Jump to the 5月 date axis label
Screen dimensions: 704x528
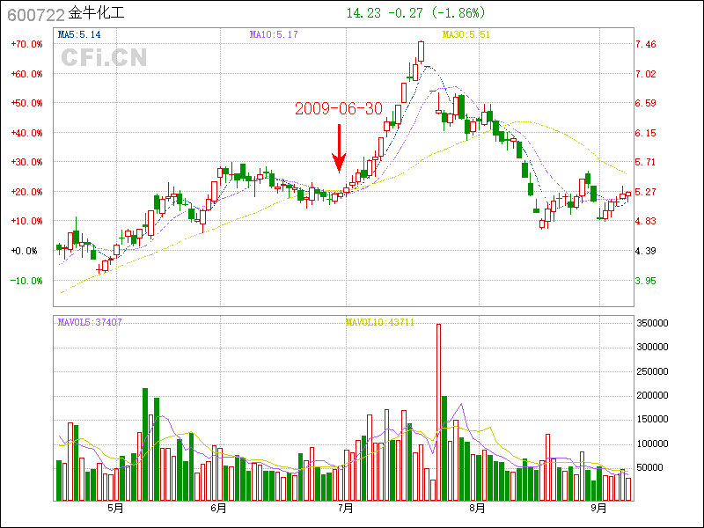(115, 508)
